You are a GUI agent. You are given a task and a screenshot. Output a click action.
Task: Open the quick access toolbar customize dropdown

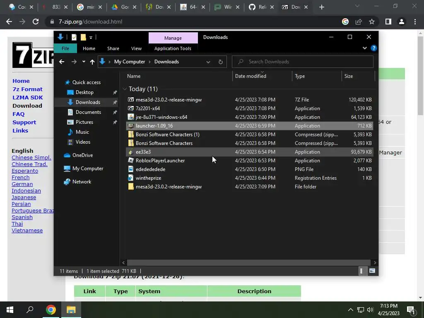point(91,37)
